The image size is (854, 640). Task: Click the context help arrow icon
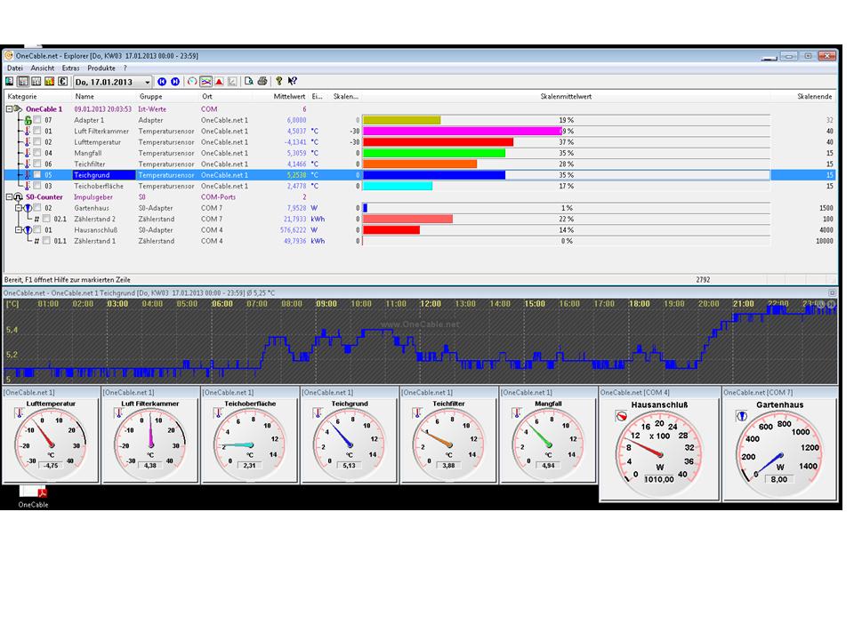point(293,82)
